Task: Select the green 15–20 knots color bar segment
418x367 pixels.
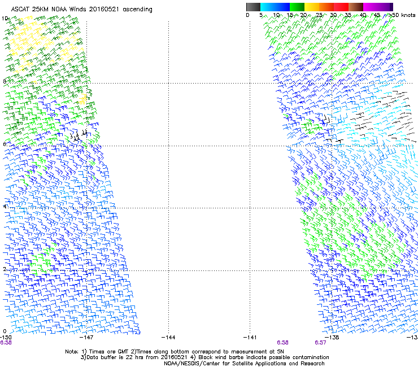Action: tap(297, 7)
